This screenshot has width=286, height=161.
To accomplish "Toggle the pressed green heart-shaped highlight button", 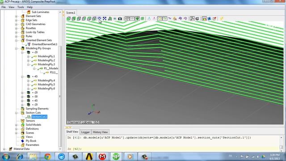I will click(x=137, y=18).
